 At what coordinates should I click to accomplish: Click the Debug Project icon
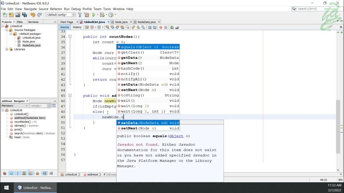coord(102,15)
